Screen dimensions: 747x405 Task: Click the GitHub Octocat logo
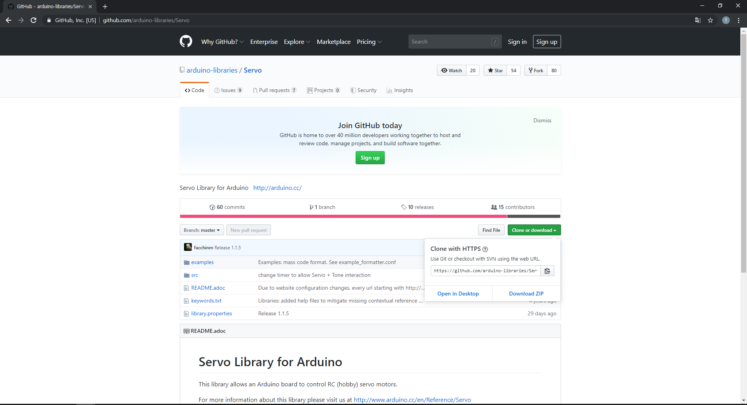pos(186,42)
